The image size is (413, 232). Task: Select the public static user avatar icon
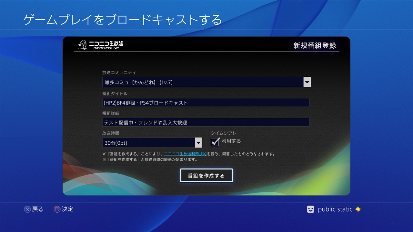(310, 209)
